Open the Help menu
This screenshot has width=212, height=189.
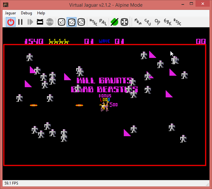[41, 13]
